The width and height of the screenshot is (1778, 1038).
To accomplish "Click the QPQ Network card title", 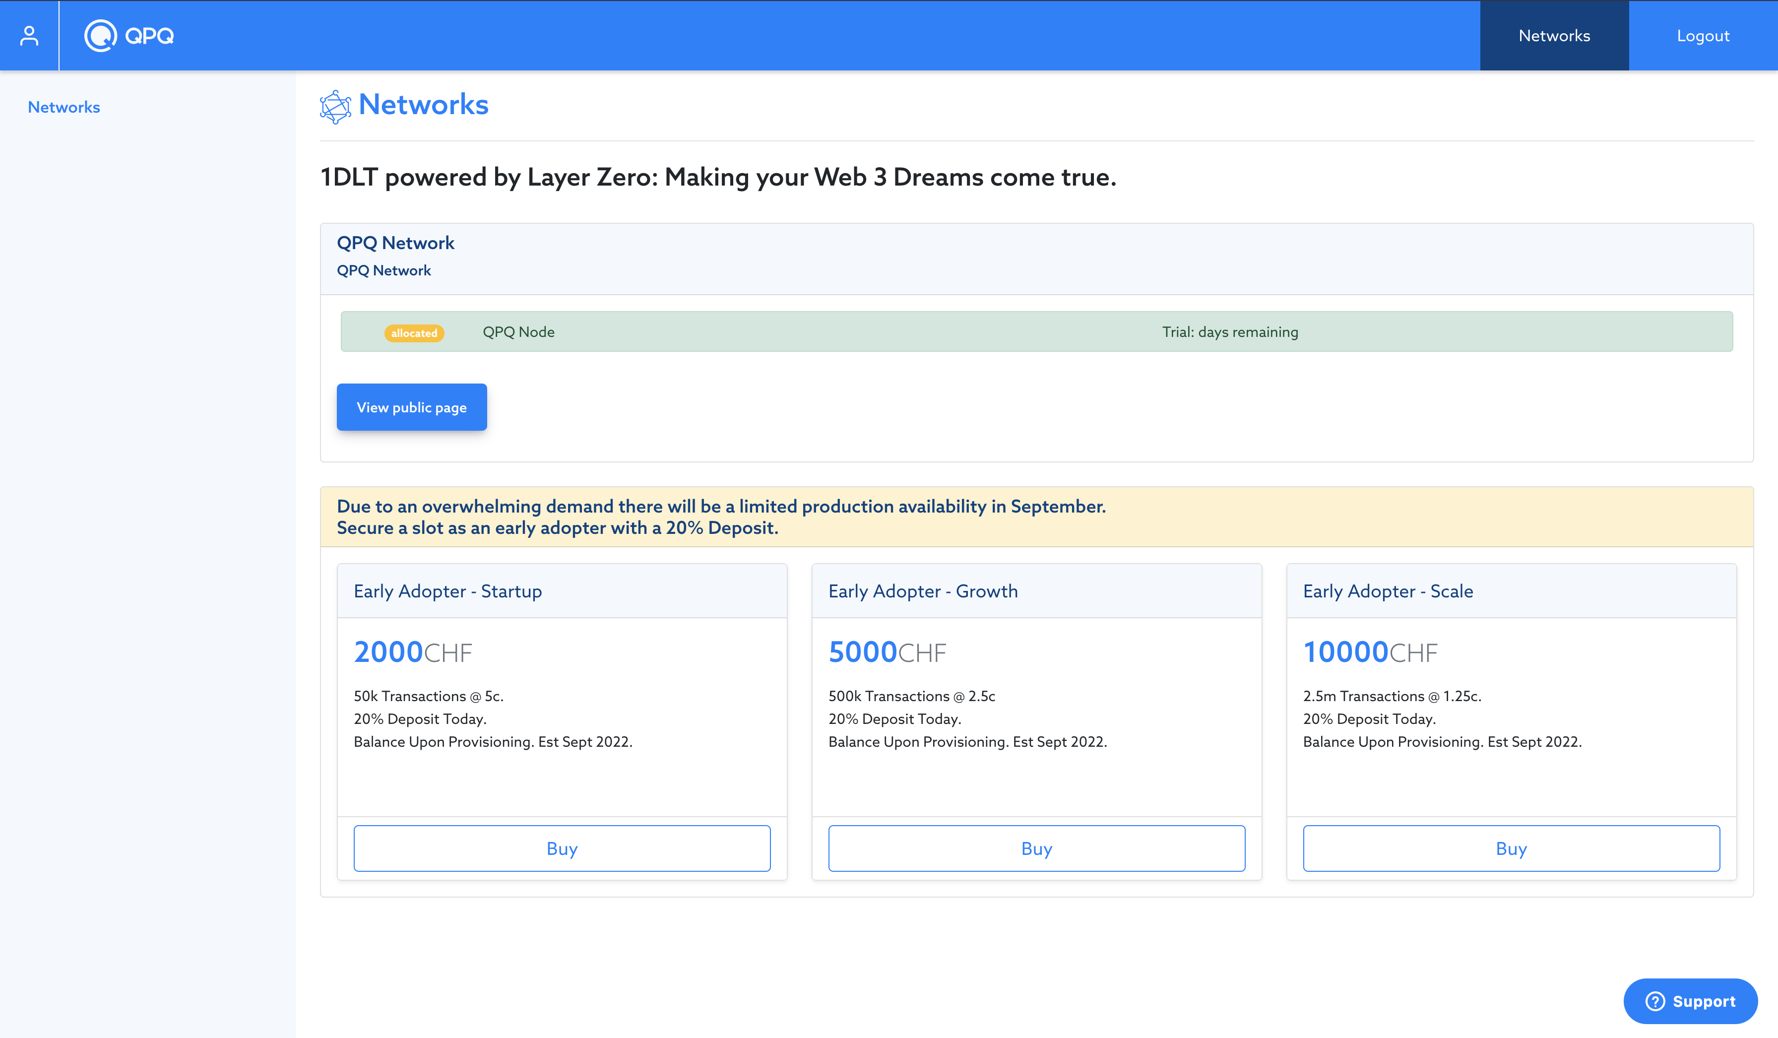I will pyautogui.click(x=395, y=243).
